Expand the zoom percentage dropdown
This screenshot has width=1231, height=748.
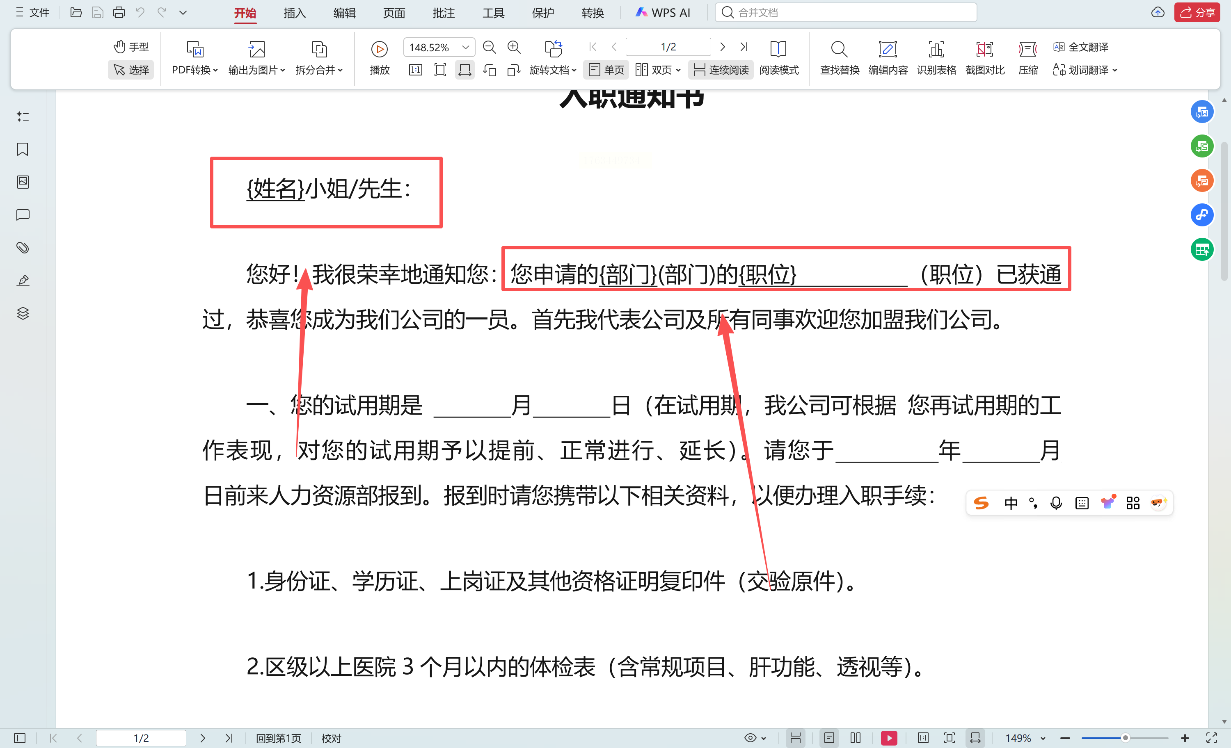[465, 48]
